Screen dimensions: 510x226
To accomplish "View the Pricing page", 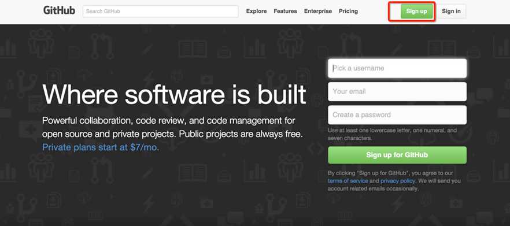I will [x=348, y=11].
